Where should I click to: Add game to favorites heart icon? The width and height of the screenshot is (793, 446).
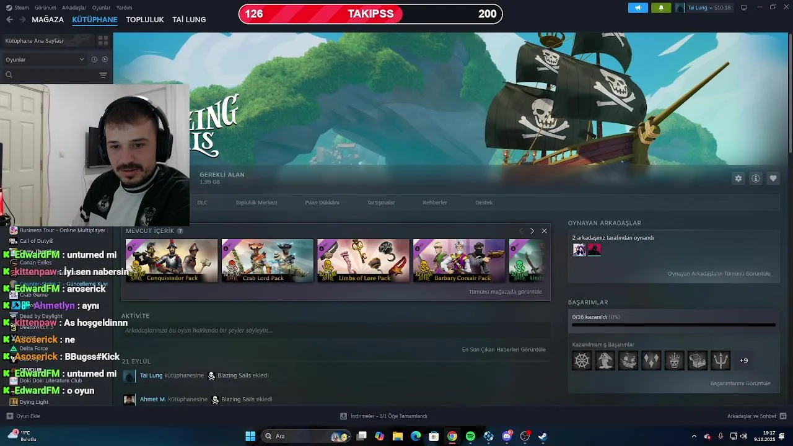[773, 178]
